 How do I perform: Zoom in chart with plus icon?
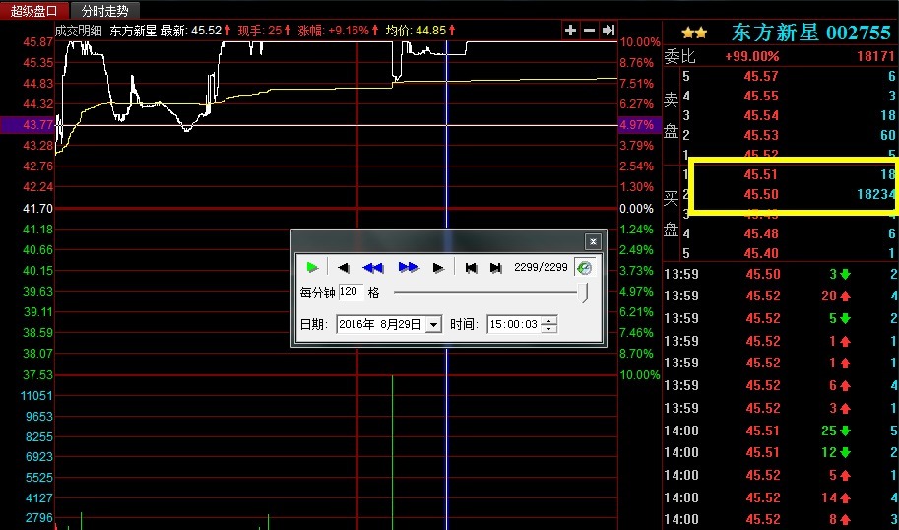(570, 31)
